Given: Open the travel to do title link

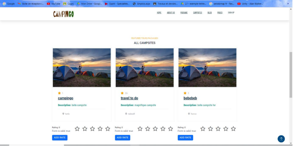Looking at the screenshot, I should [129, 98].
